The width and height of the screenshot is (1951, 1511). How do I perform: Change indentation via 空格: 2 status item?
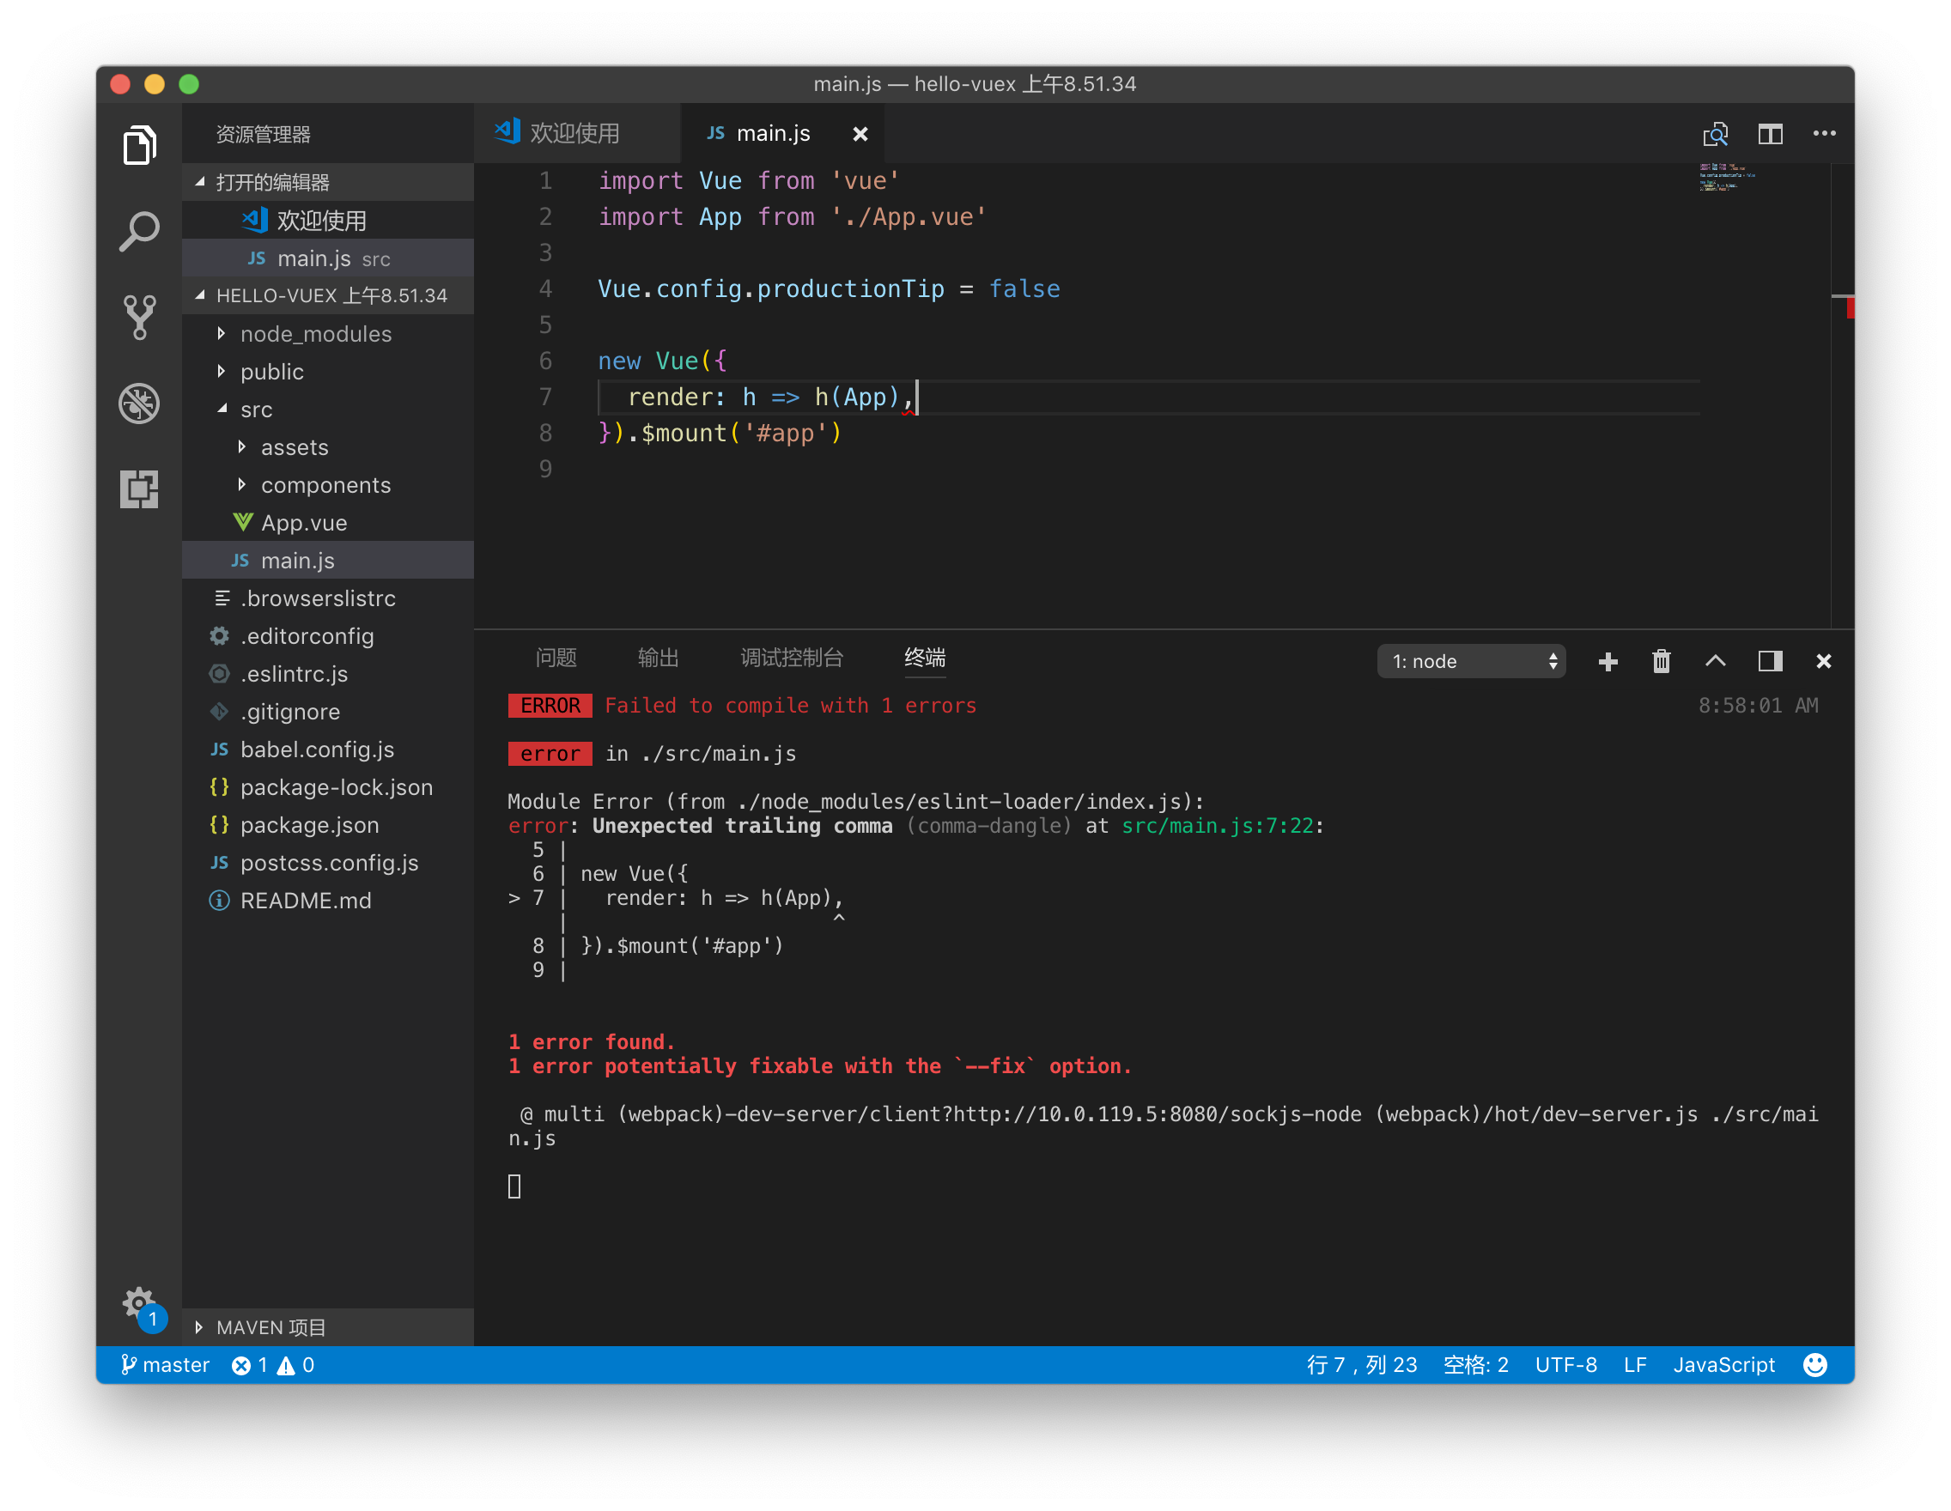pyautogui.click(x=1476, y=1365)
